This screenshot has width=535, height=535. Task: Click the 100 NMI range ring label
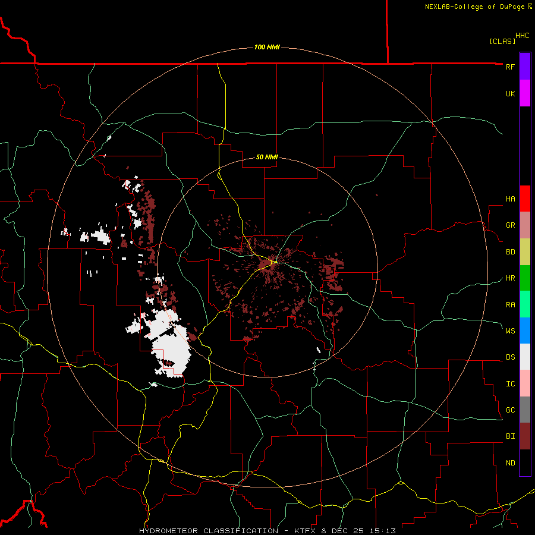pyautogui.click(x=267, y=47)
